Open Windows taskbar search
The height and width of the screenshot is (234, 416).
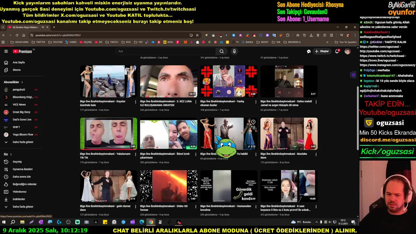pyautogui.click(x=13, y=222)
